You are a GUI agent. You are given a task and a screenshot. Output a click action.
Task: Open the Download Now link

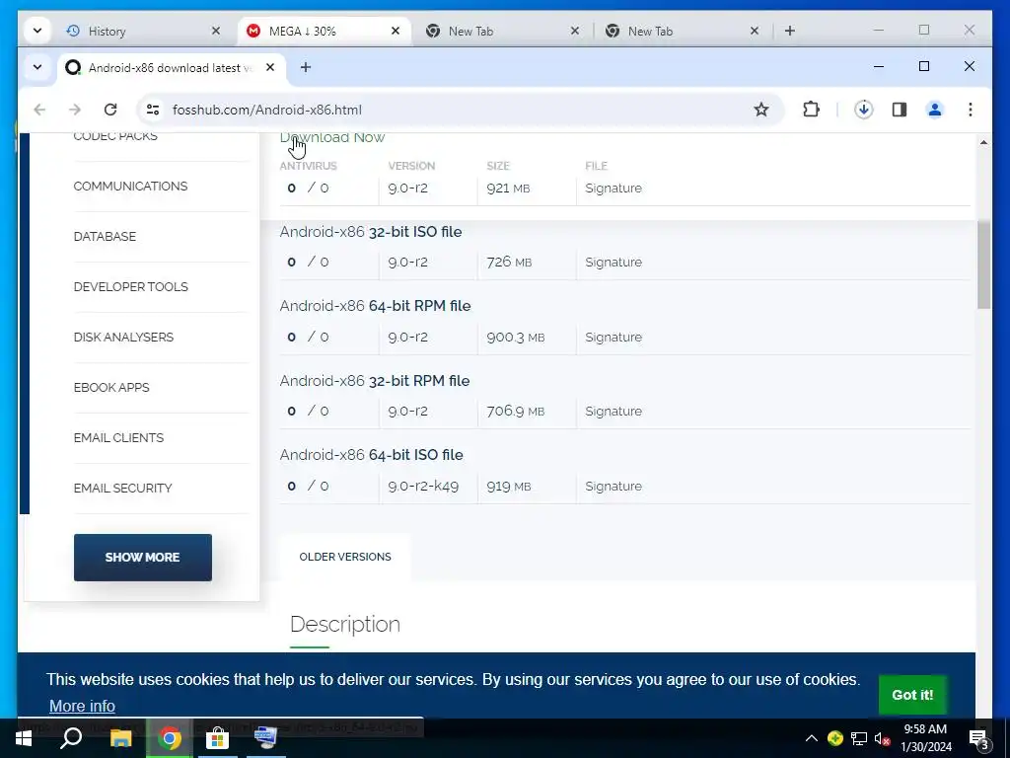tap(332, 137)
